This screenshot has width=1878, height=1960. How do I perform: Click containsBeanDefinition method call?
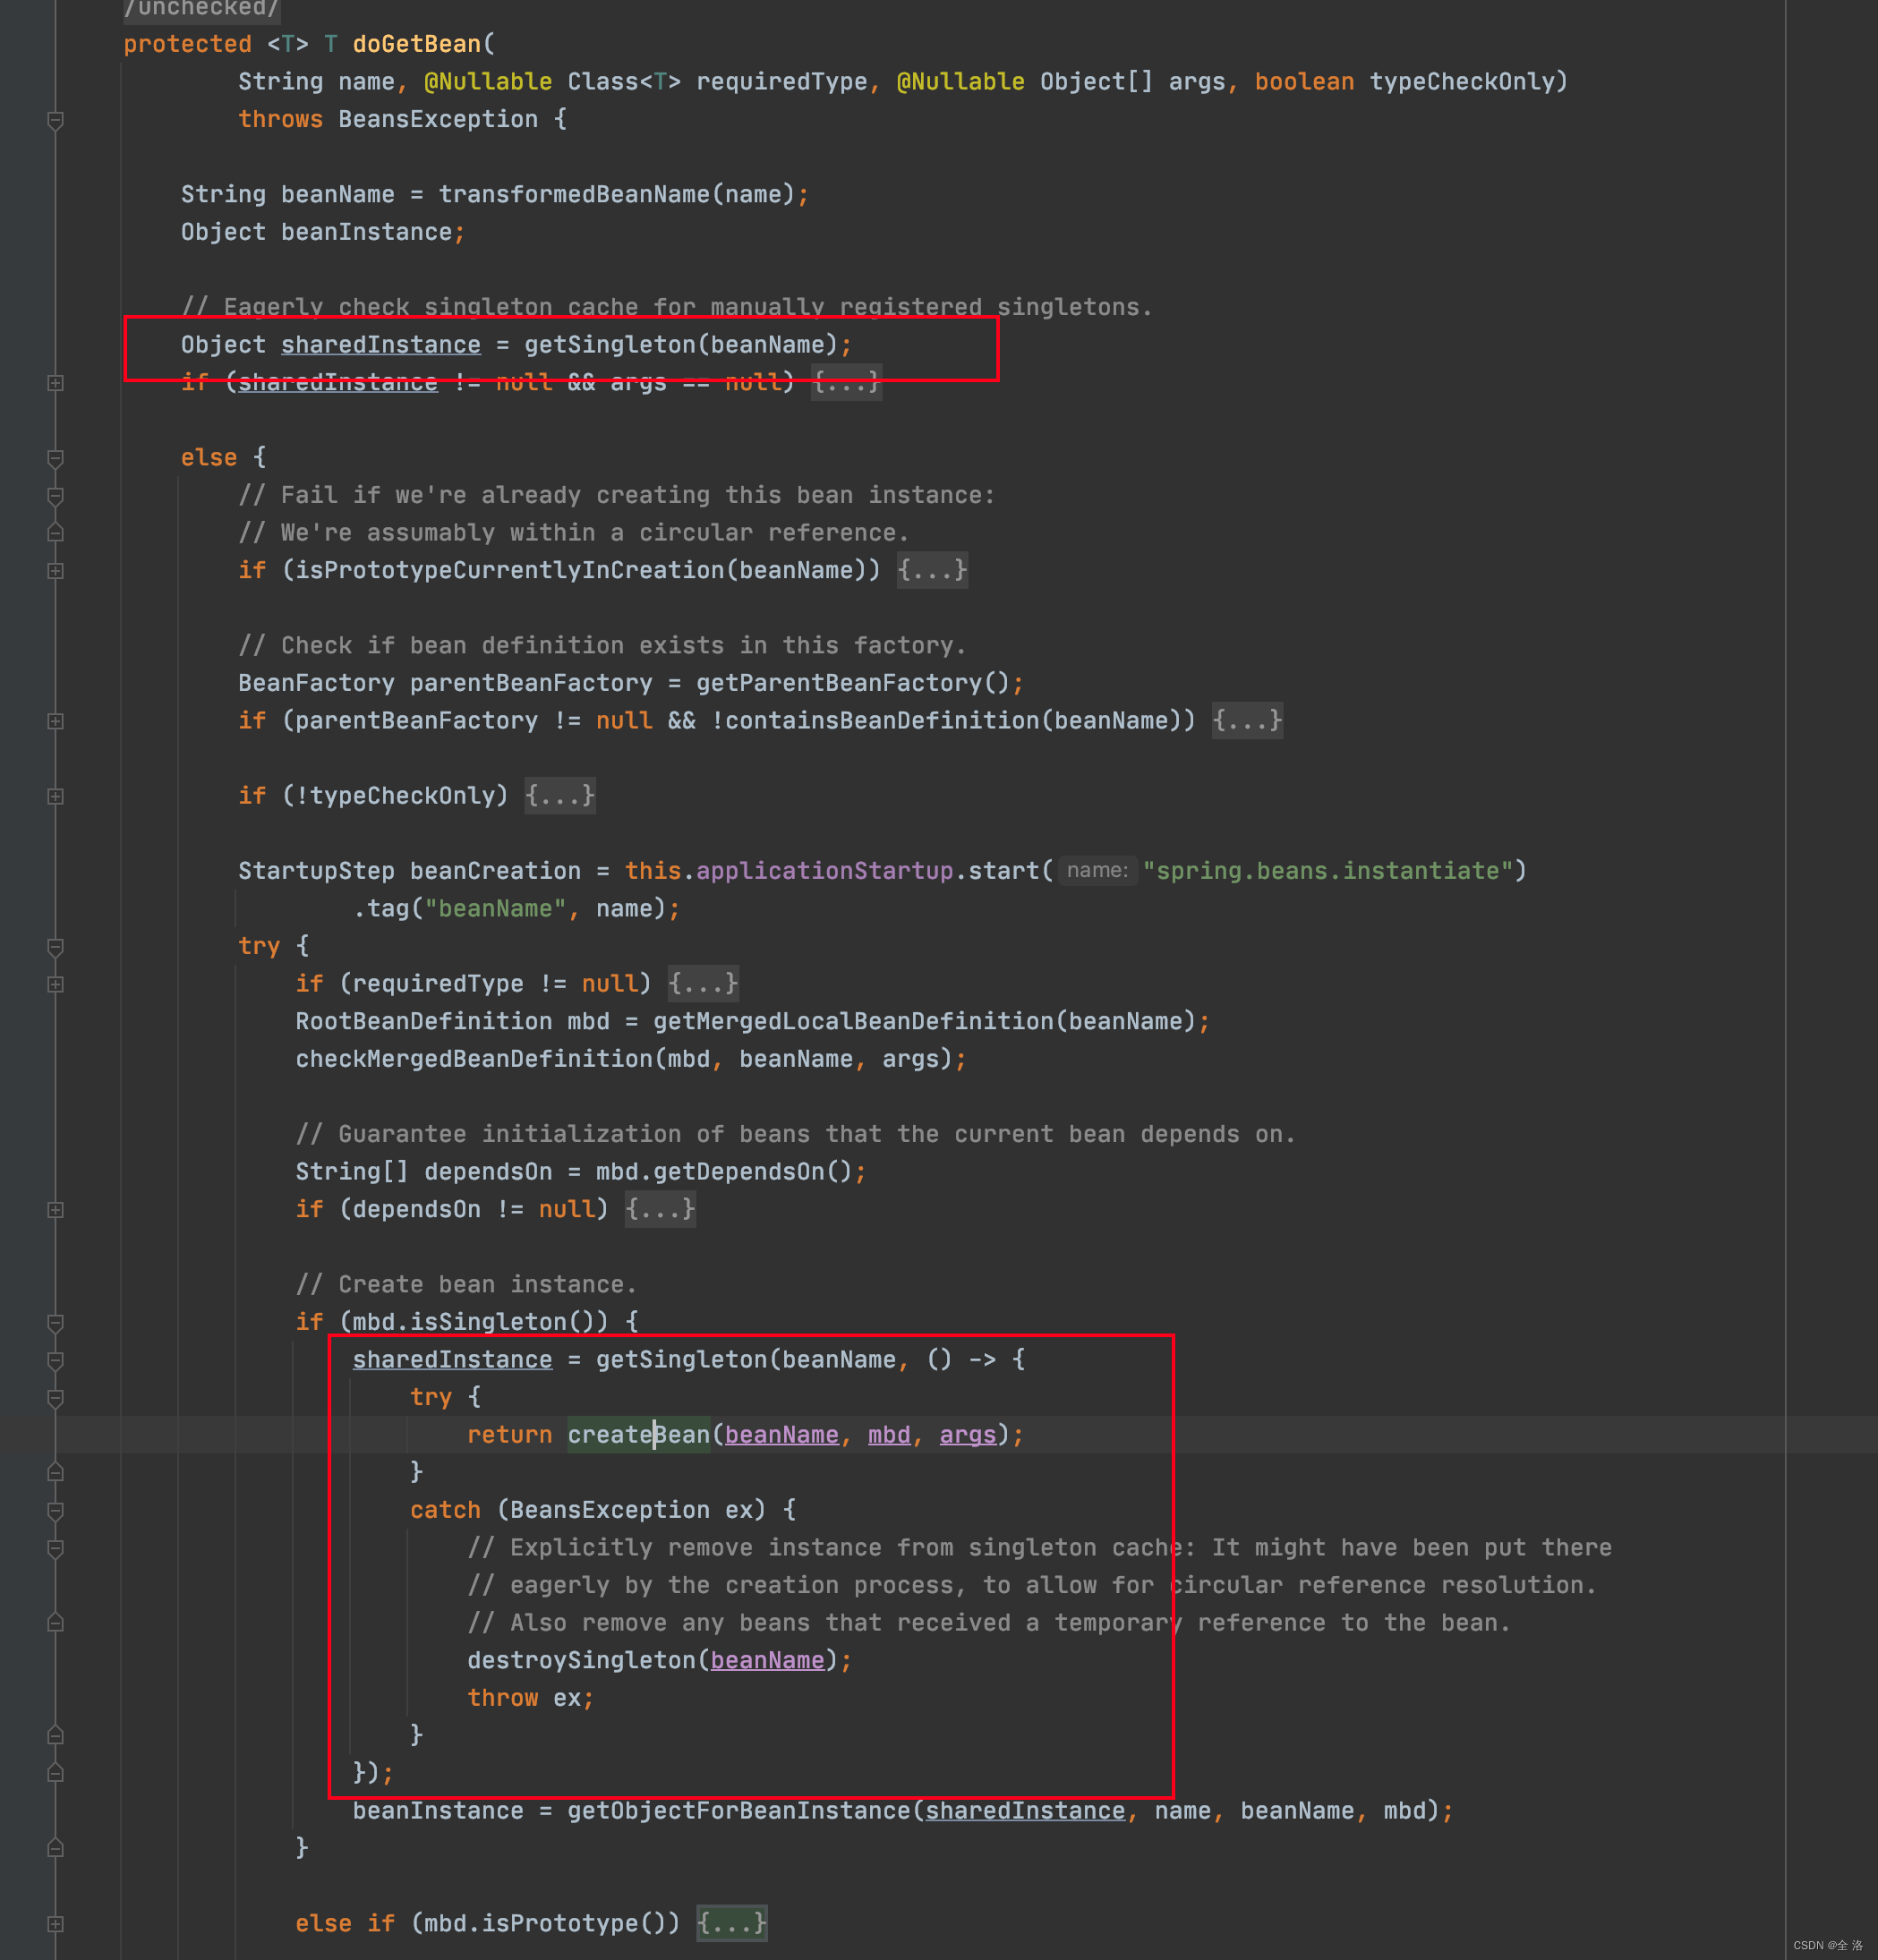coord(882,720)
